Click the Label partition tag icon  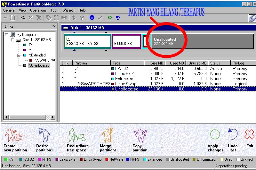pos(49,18)
